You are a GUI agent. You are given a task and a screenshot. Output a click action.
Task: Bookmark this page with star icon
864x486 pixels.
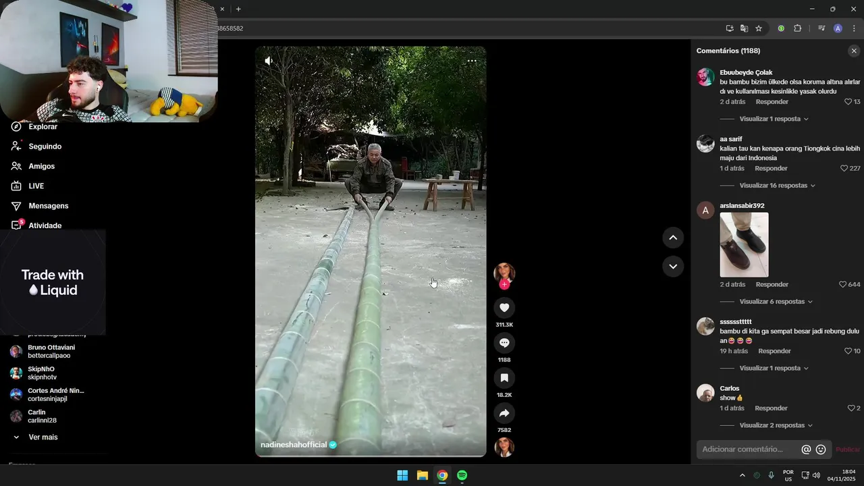pyautogui.click(x=759, y=28)
